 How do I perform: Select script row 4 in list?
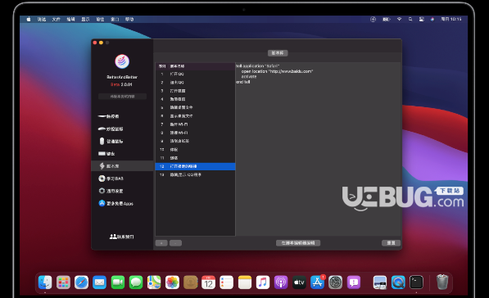pos(195,99)
